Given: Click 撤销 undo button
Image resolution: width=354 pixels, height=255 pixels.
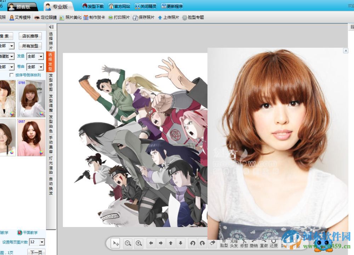Looking at the screenshot, I should pyautogui.click(x=254, y=244).
